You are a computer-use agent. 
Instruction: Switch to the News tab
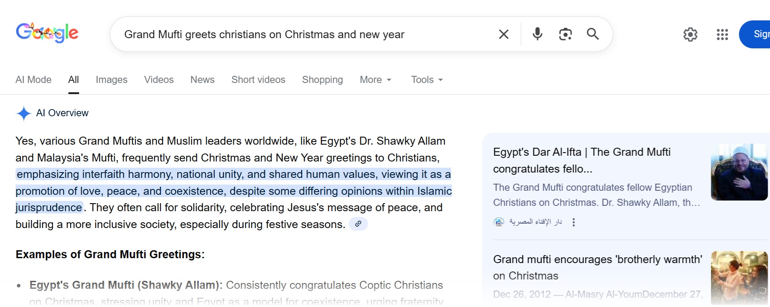pyautogui.click(x=202, y=80)
